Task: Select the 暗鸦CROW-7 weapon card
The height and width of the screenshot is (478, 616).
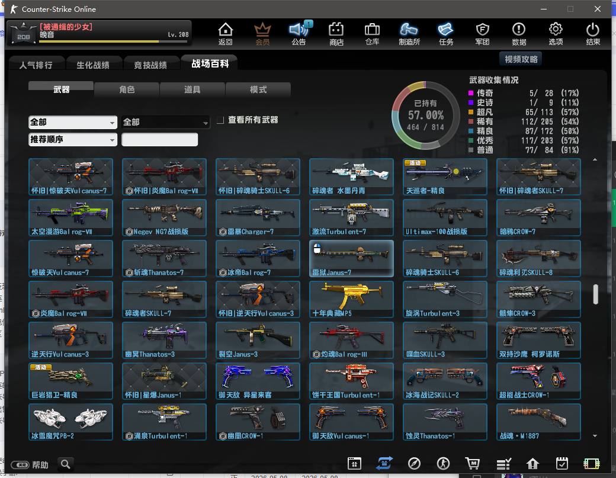Action: coord(538,217)
